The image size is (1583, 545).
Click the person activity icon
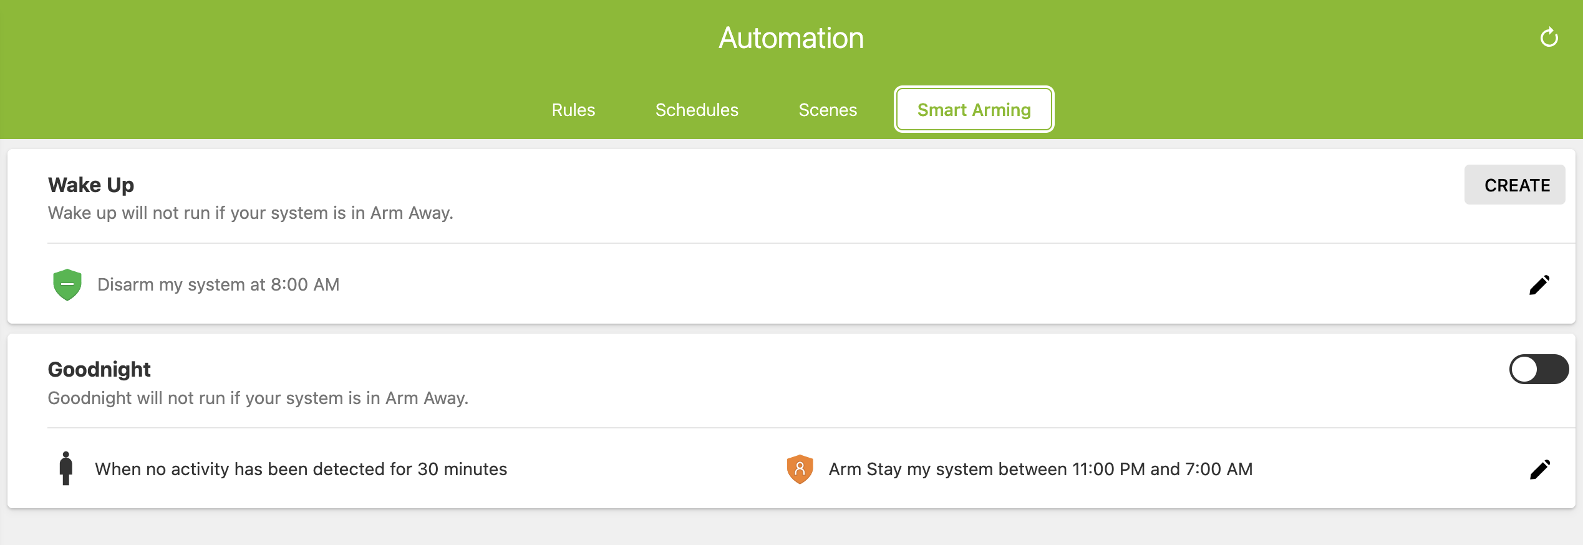[x=65, y=469]
